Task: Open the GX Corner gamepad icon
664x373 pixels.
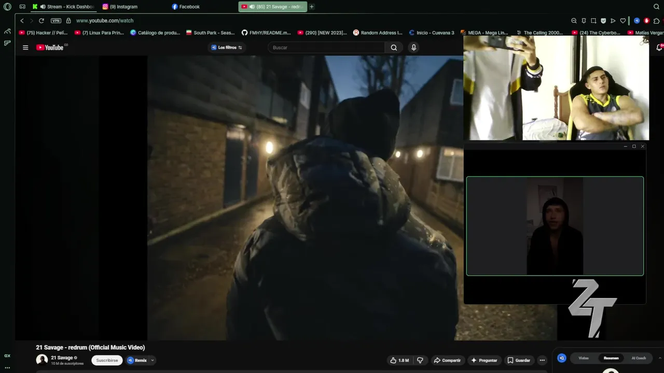Action: click(x=22, y=7)
